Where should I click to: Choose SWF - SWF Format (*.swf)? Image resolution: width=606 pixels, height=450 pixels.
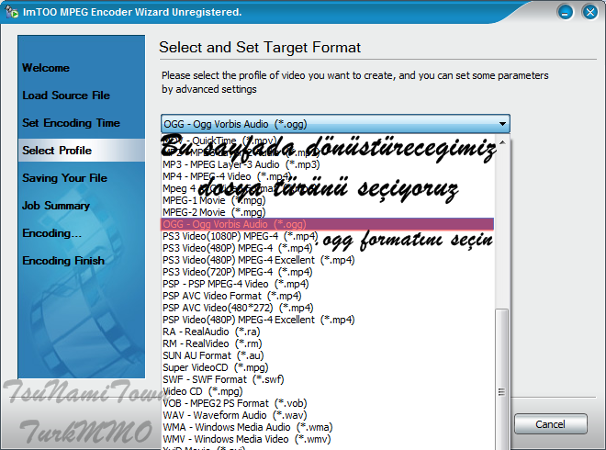(328, 380)
